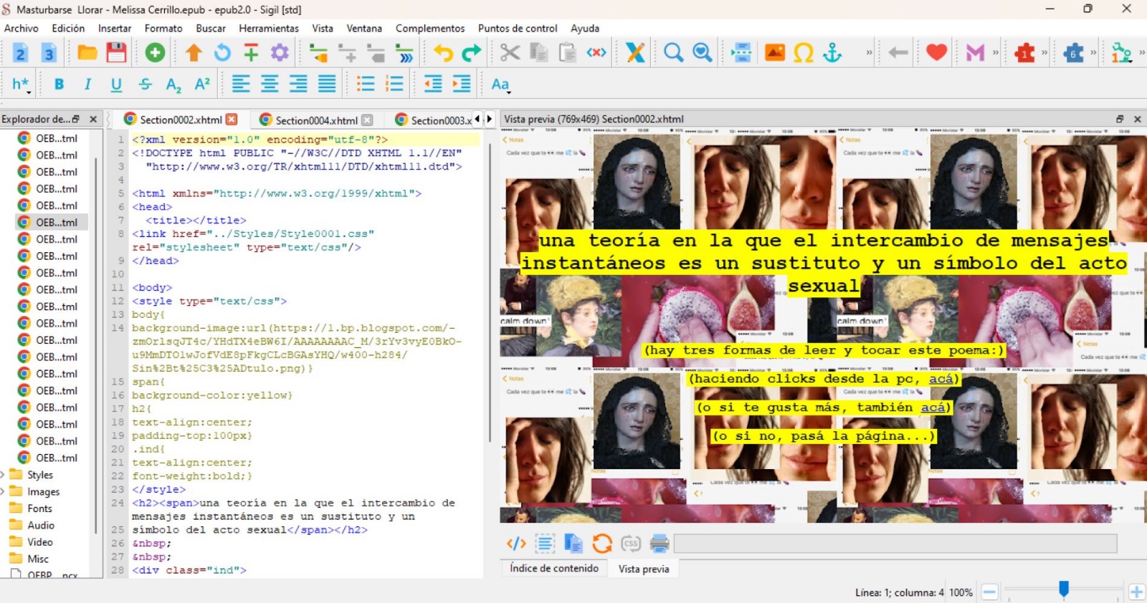Open the Herramientas menu

point(269,28)
